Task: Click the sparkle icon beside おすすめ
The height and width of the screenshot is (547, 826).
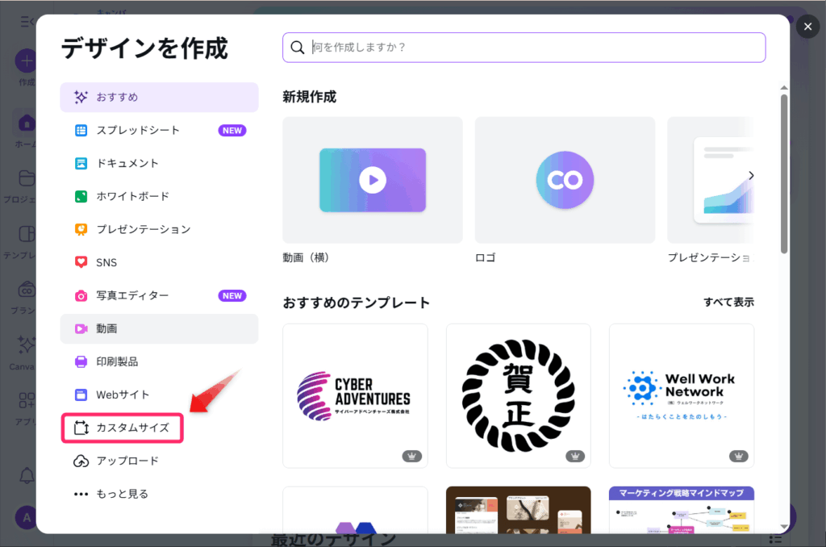Action: 81,97
